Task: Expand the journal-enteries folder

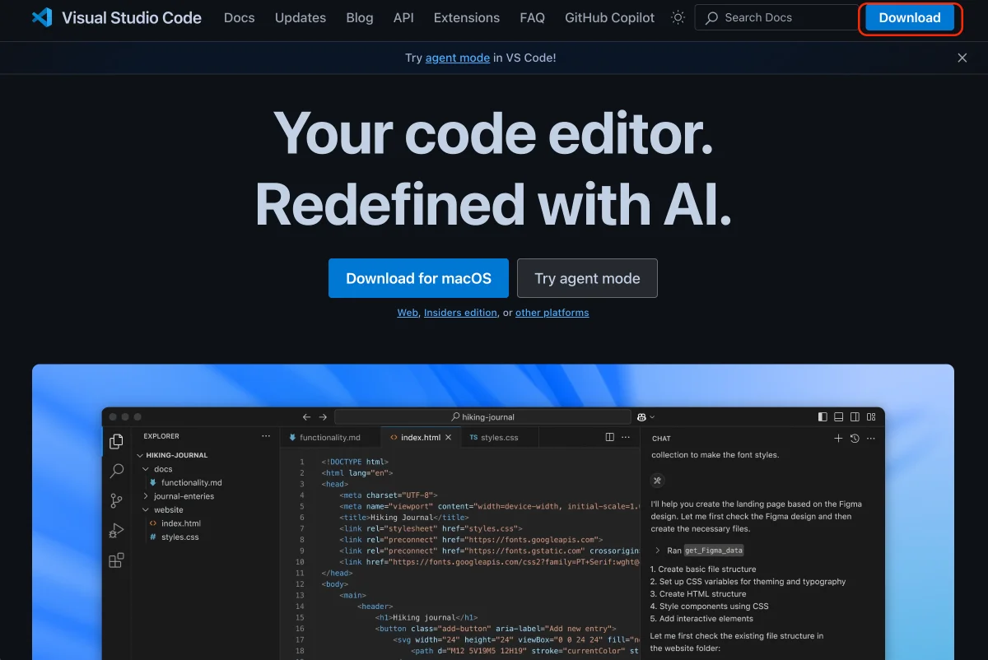Action: click(x=146, y=496)
